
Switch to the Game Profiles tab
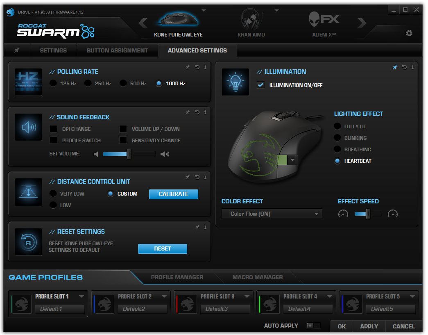pos(45,277)
